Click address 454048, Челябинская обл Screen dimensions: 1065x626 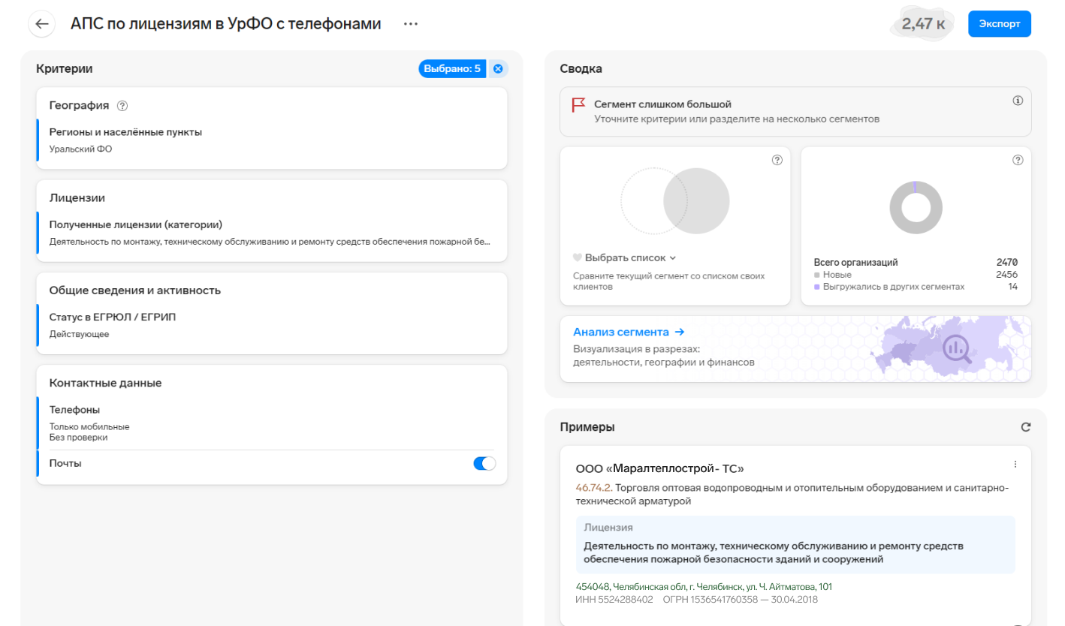704,586
